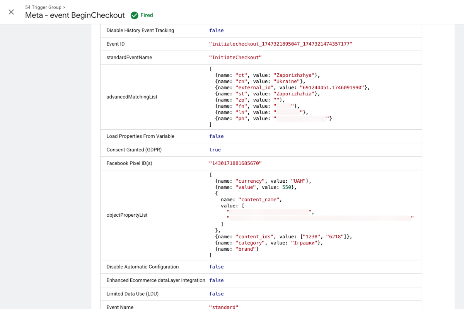The height and width of the screenshot is (309, 464).
Task: Select the external_id value in matching list
Action: (x=333, y=88)
